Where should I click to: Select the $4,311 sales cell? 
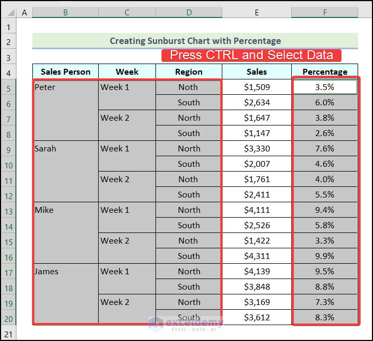pyautogui.click(x=256, y=256)
